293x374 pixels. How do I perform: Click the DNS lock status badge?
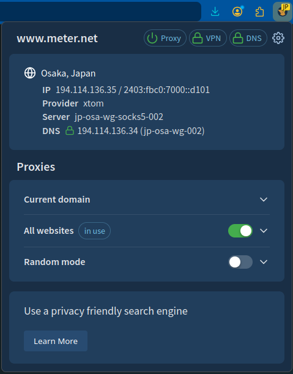click(x=248, y=38)
